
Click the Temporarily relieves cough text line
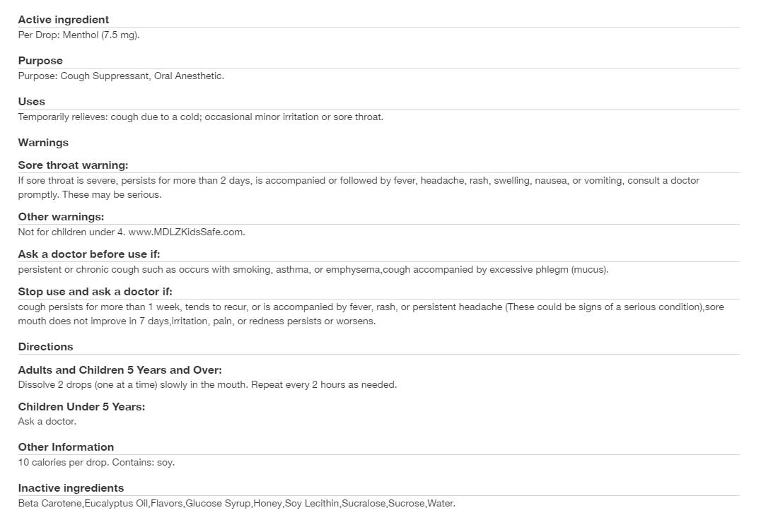[200, 117]
